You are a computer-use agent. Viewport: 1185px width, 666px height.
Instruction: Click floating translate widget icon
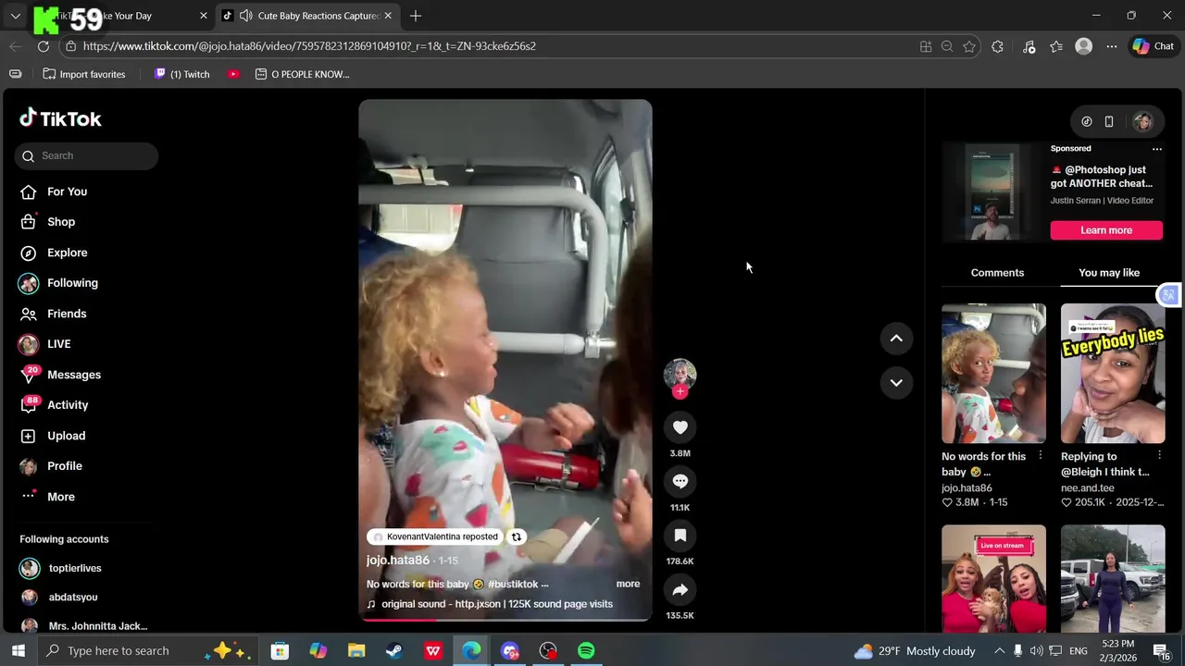(x=1169, y=295)
